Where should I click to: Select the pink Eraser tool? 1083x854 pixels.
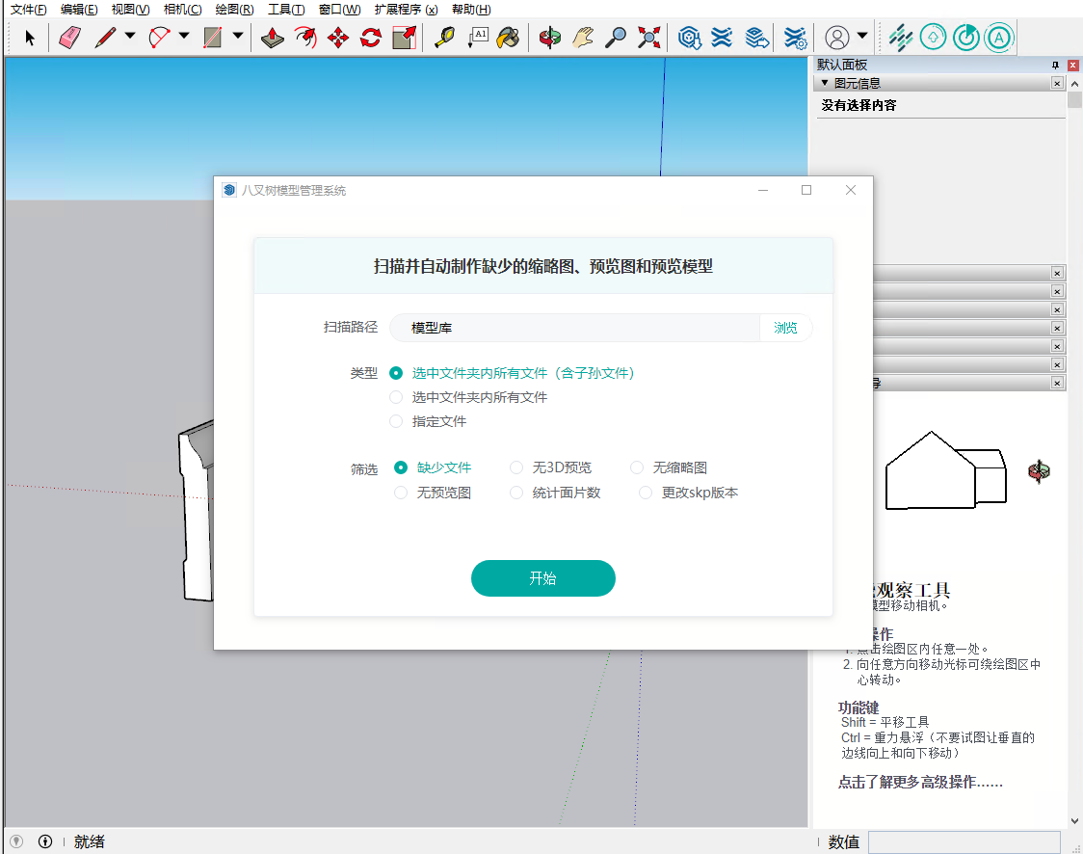[x=69, y=38]
